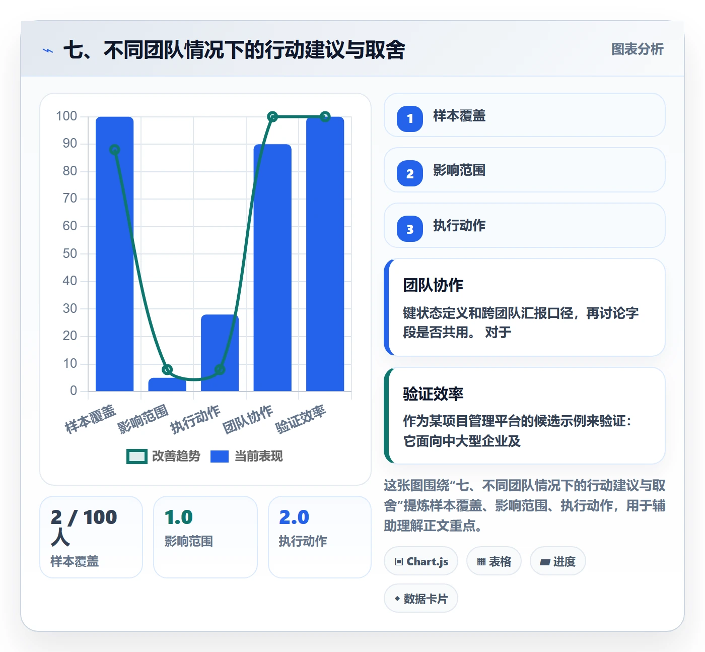Screen dimensions: 705x652
Task: Toggle the 改善趋势 legend swatch
Action: click(137, 456)
